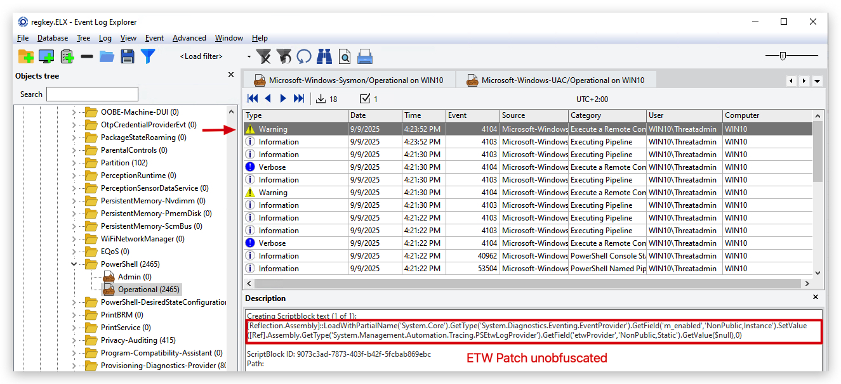Open the Advanced menu
The height and width of the screenshot is (384, 841).
tap(189, 38)
